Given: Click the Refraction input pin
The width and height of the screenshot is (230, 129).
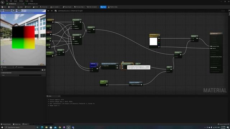Looking at the screenshot, I should (x=211, y=67).
